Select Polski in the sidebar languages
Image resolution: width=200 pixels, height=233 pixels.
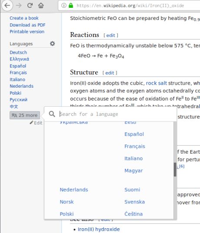(16, 93)
